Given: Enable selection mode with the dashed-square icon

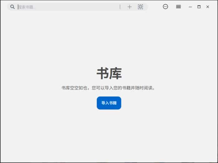Looking at the screenshot, I should tap(140, 7).
